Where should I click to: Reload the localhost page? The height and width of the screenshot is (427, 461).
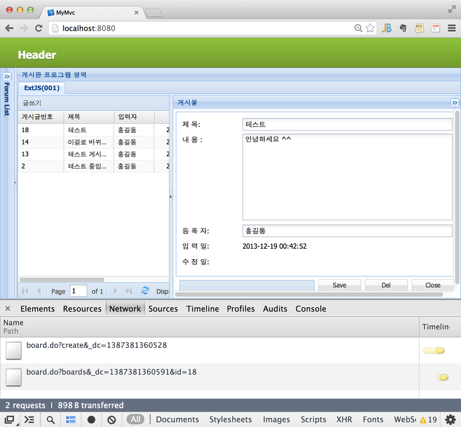[38, 29]
